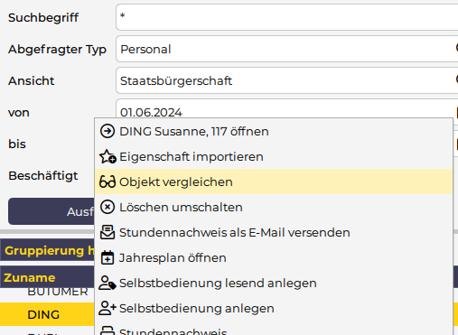Click the Ausf… execute button
458x335 pixels.
pyautogui.click(x=51, y=211)
